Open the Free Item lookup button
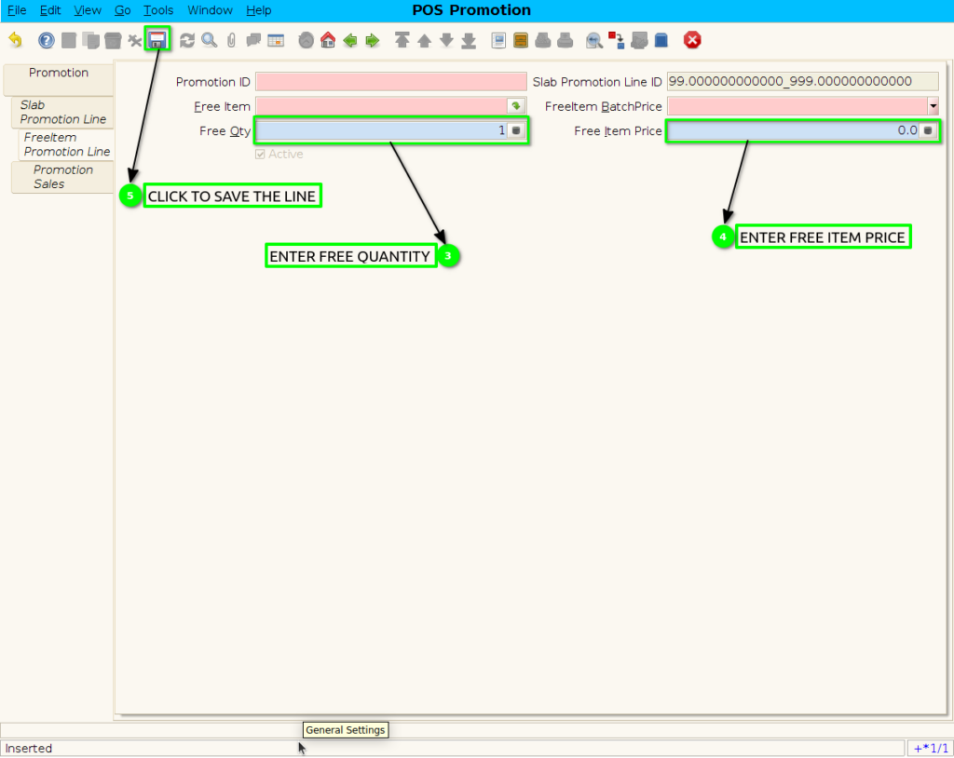 [x=516, y=106]
